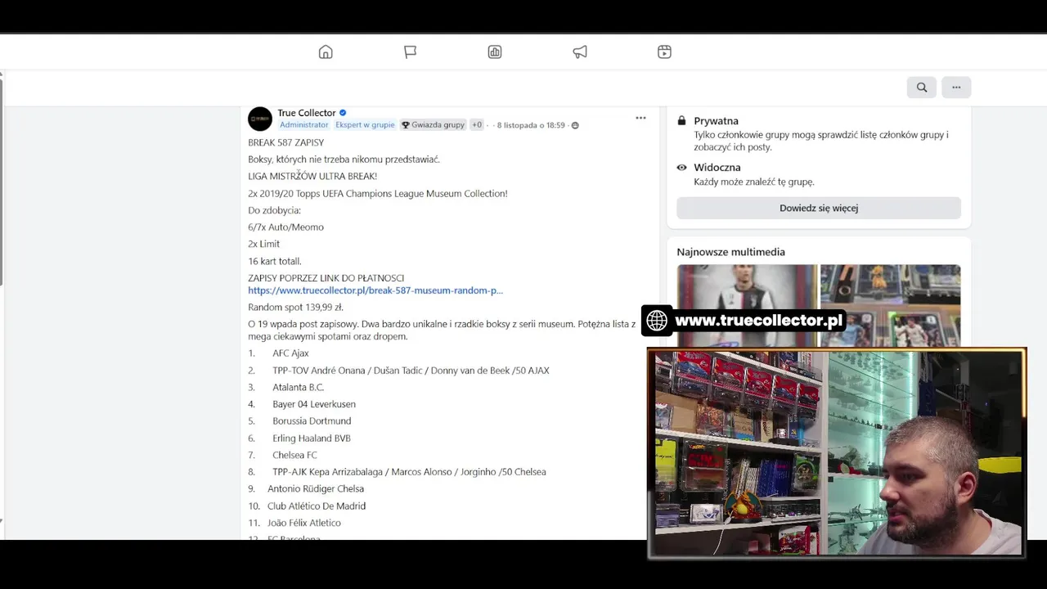The image size is (1047, 589).
Task: Click the webcam video overlay
Action: click(837, 453)
